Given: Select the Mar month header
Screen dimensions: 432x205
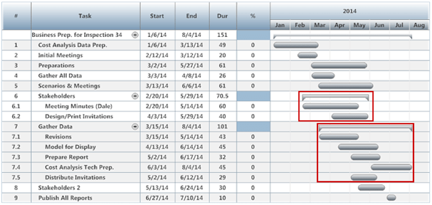Looking at the screenshot, I should point(320,25).
